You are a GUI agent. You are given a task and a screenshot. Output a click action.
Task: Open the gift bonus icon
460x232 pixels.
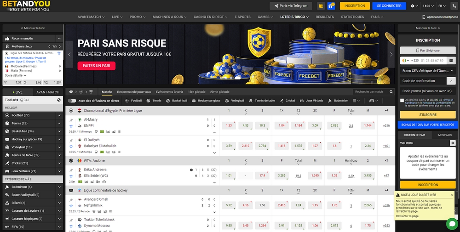pyautogui.click(x=331, y=6)
